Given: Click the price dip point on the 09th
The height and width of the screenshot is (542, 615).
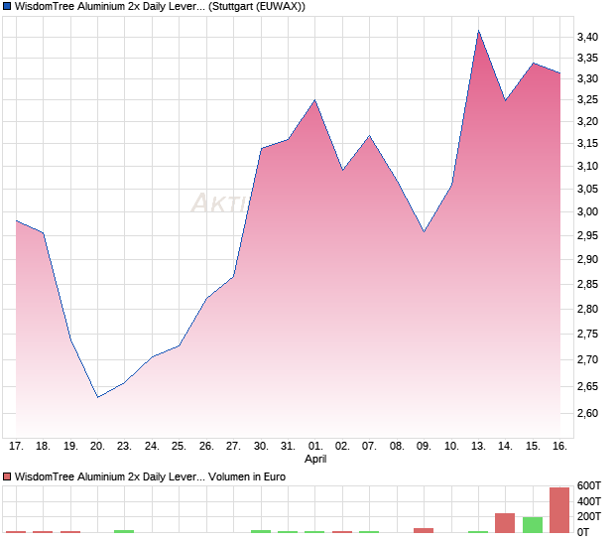Looking at the screenshot, I should point(424,232).
